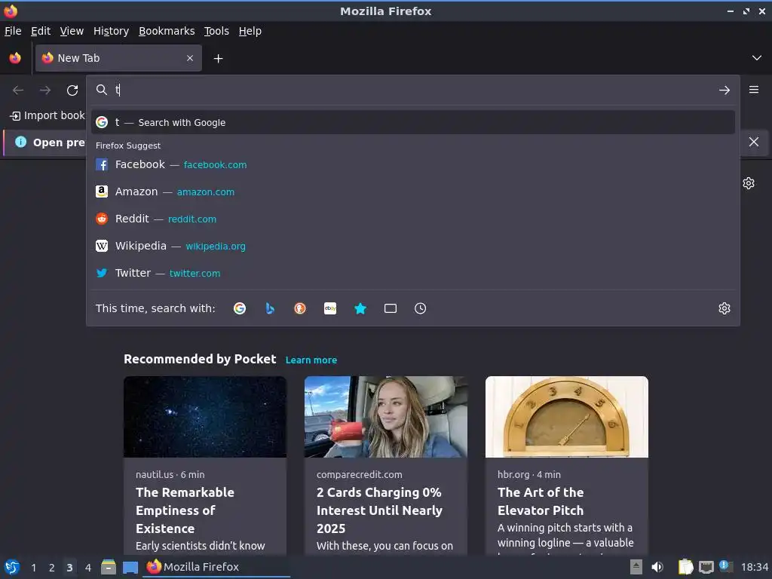Search History using the clock icon
This screenshot has height=579, width=772.
tap(421, 308)
